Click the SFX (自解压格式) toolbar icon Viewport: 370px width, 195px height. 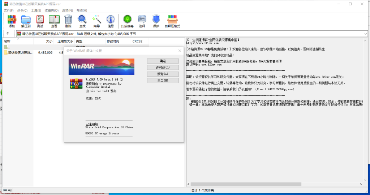(172, 21)
